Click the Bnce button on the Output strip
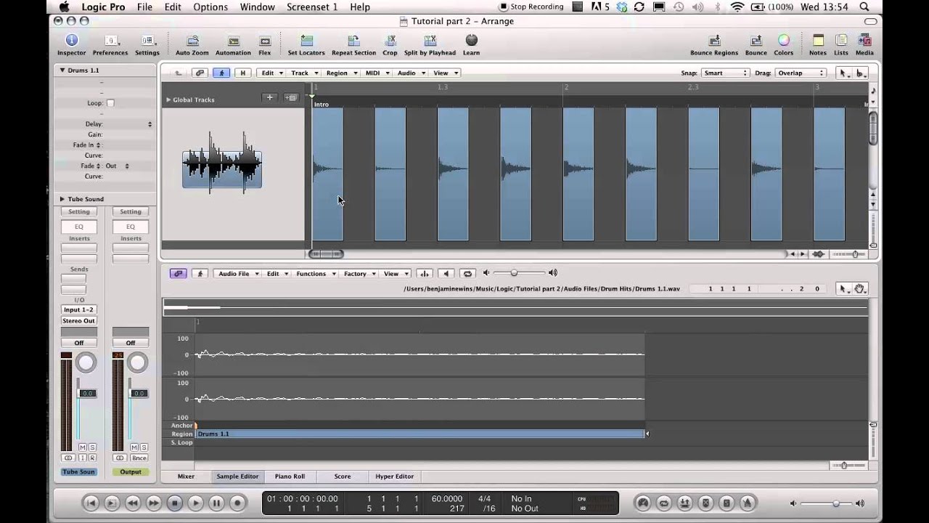 click(x=139, y=458)
